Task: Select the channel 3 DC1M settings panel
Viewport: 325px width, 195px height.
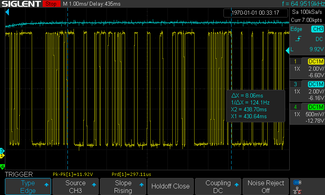Action: [x=308, y=91]
